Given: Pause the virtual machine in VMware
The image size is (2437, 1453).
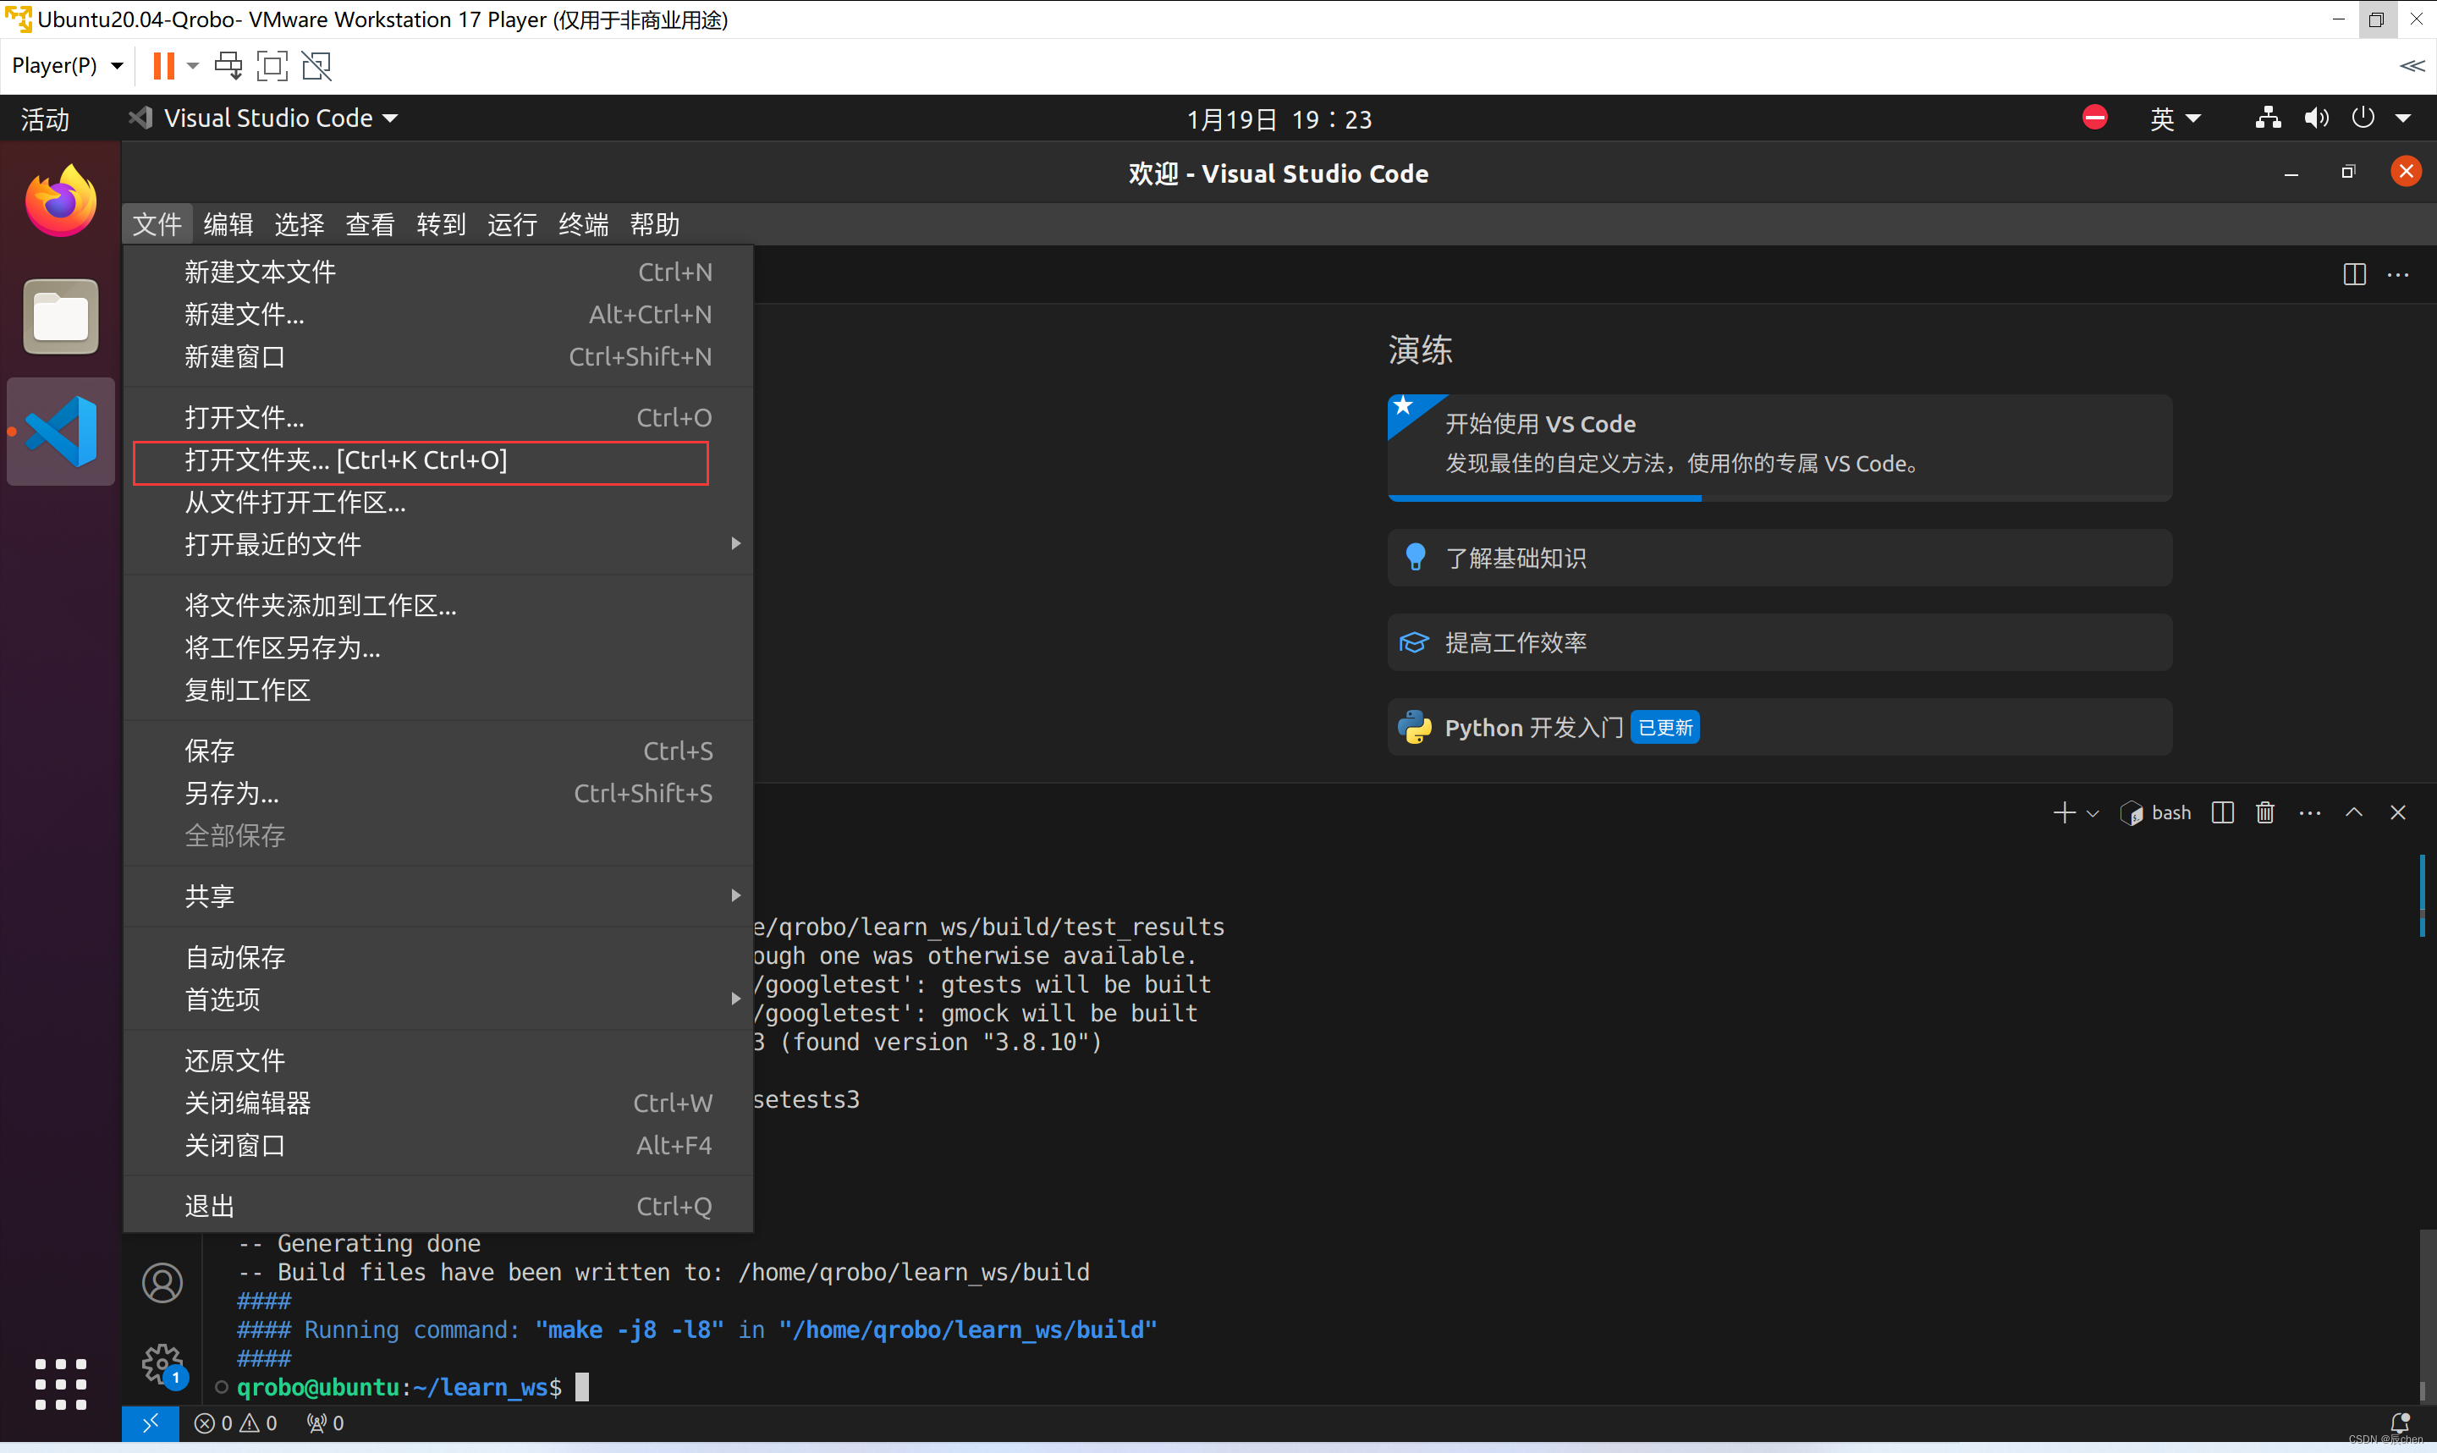Looking at the screenshot, I should 163,66.
